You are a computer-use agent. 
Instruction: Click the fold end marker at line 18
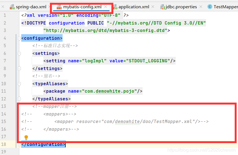(19, 144)
